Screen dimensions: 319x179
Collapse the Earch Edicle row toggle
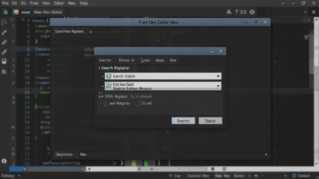(x=102, y=76)
